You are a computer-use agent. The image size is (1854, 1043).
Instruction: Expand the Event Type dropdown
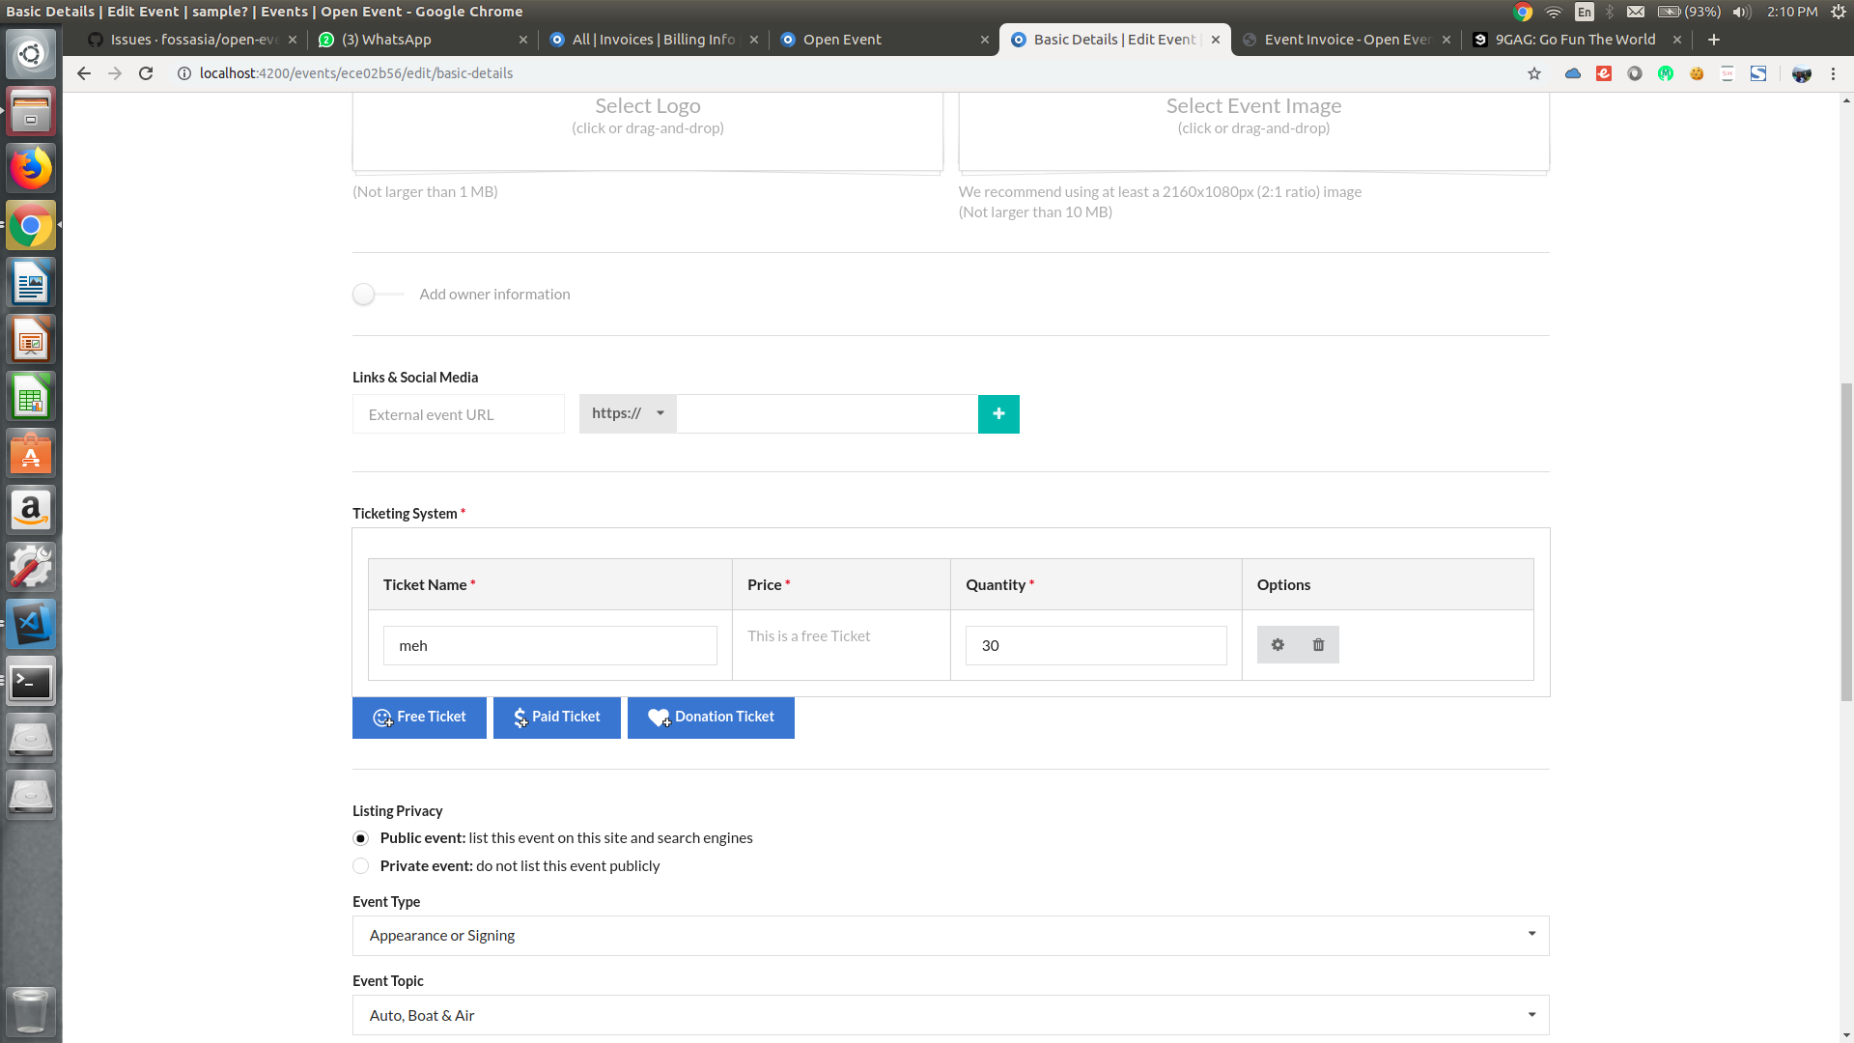[950, 935]
